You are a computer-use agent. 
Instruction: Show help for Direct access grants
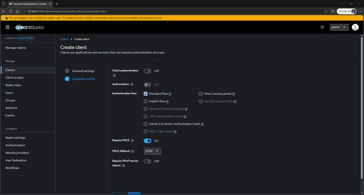(234, 94)
